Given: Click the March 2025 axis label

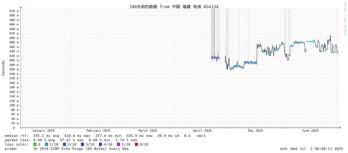Looking at the screenshot, I should coord(147,131).
